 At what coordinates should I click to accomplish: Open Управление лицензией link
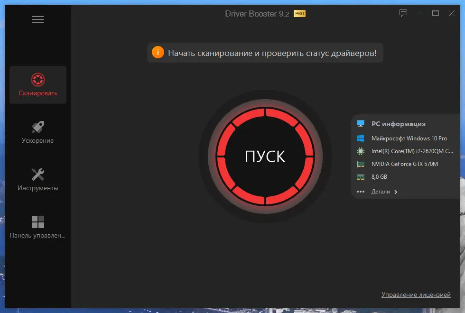(x=416, y=295)
